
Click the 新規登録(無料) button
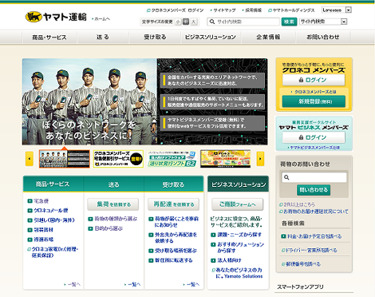click(314, 101)
